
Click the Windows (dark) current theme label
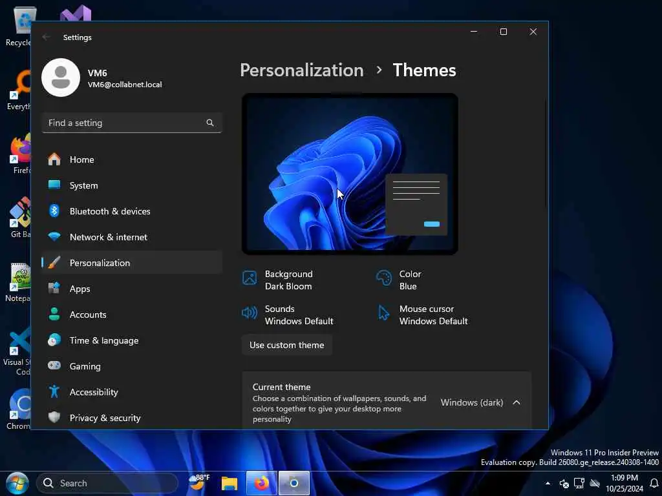coord(472,402)
